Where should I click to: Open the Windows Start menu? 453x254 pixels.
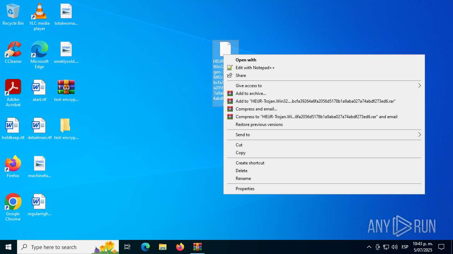click(x=8, y=247)
